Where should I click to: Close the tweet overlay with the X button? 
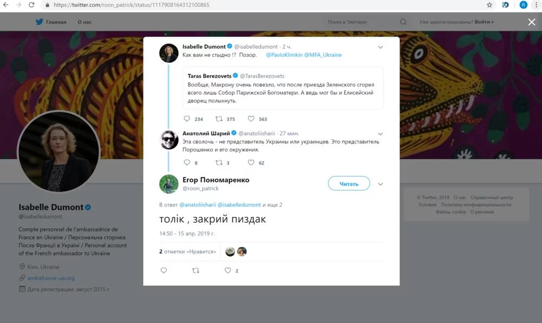tap(532, 22)
